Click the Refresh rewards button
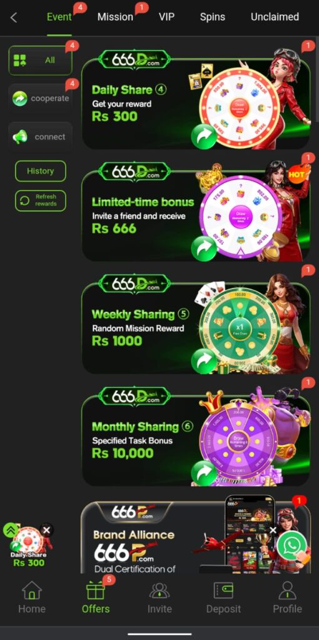This screenshot has height=640, width=319. tap(41, 201)
